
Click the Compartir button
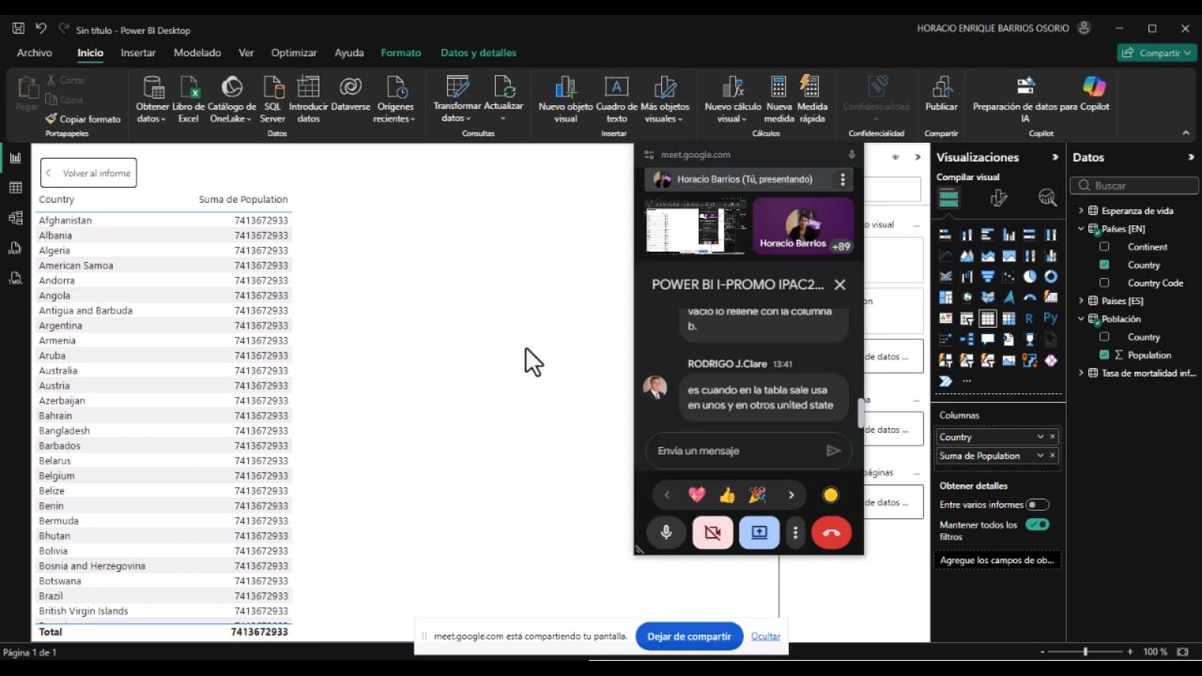pos(1157,53)
